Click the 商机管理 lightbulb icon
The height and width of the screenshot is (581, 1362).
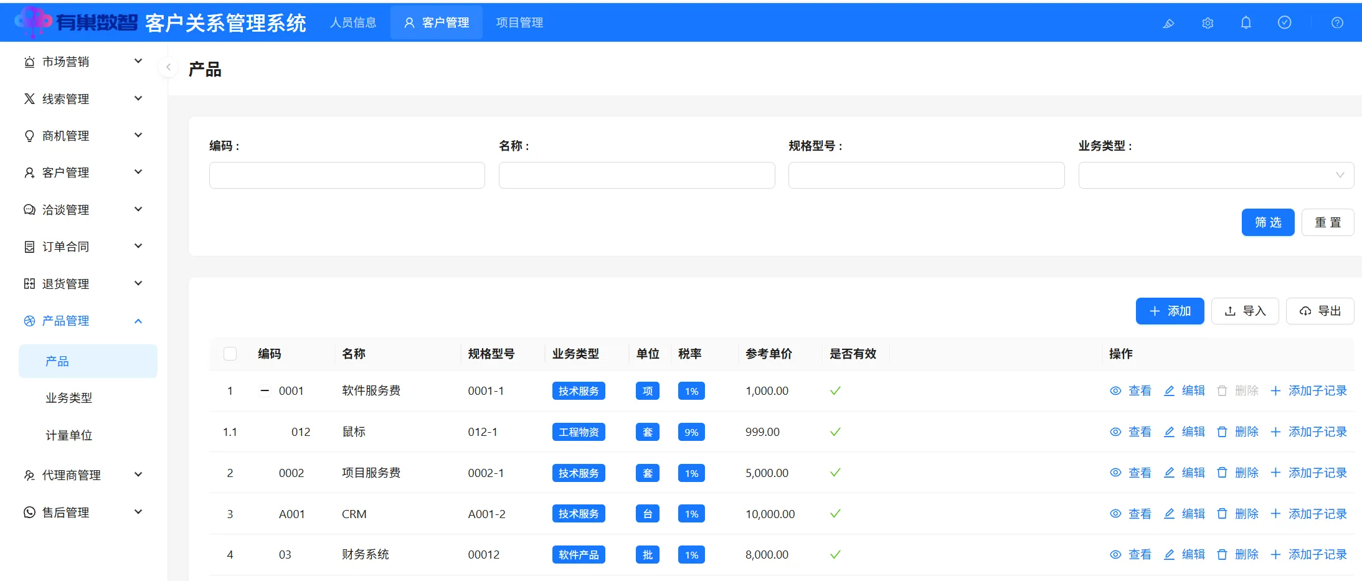point(29,136)
